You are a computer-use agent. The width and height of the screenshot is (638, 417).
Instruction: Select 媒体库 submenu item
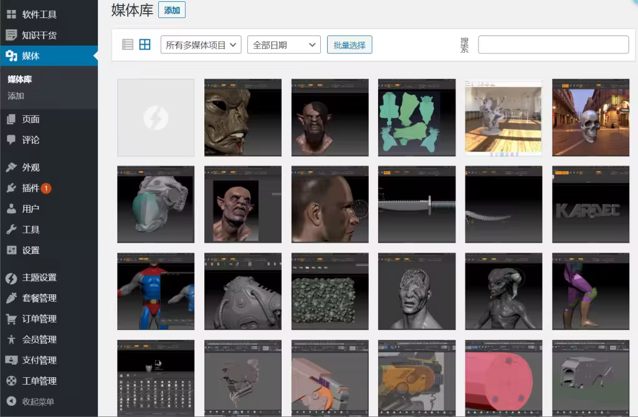(19, 79)
